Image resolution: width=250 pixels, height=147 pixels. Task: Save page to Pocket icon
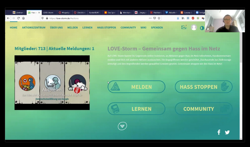pyautogui.click(x=154, y=18)
